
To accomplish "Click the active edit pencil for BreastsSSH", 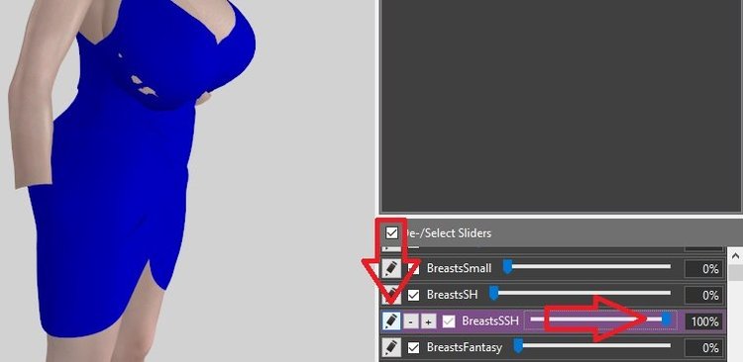I will click(x=391, y=321).
